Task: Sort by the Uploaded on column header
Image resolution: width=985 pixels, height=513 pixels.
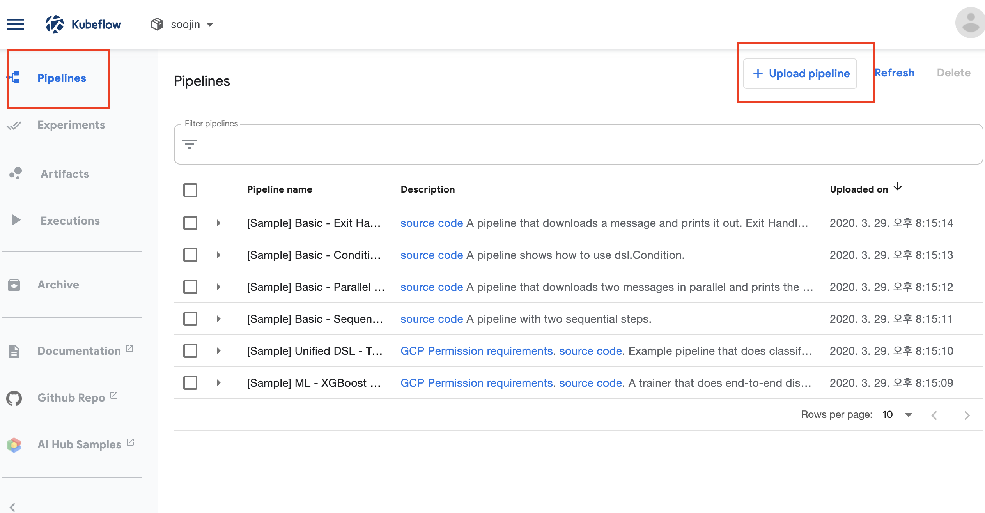Action: click(x=859, y=189)
